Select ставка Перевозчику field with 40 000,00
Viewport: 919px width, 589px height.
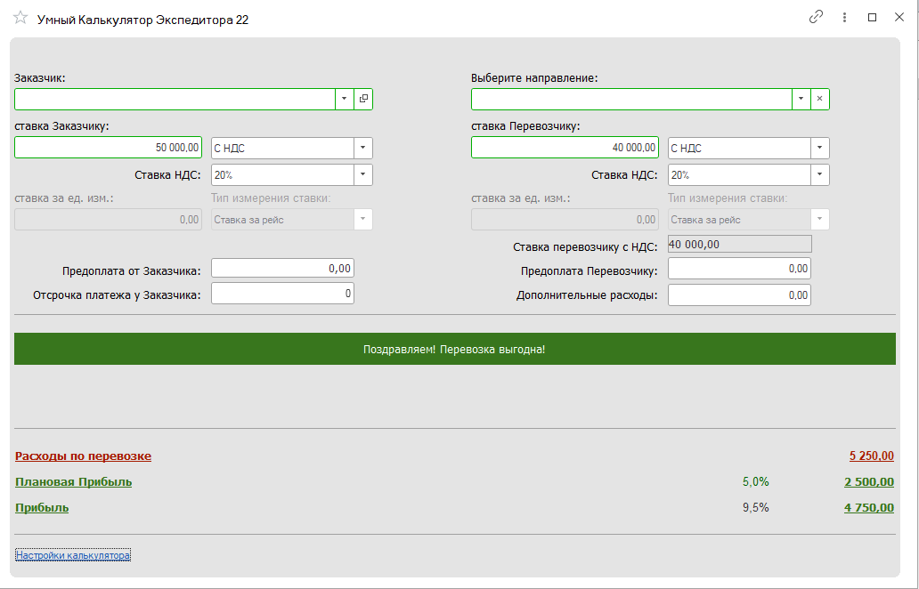[x=565, y=148]
